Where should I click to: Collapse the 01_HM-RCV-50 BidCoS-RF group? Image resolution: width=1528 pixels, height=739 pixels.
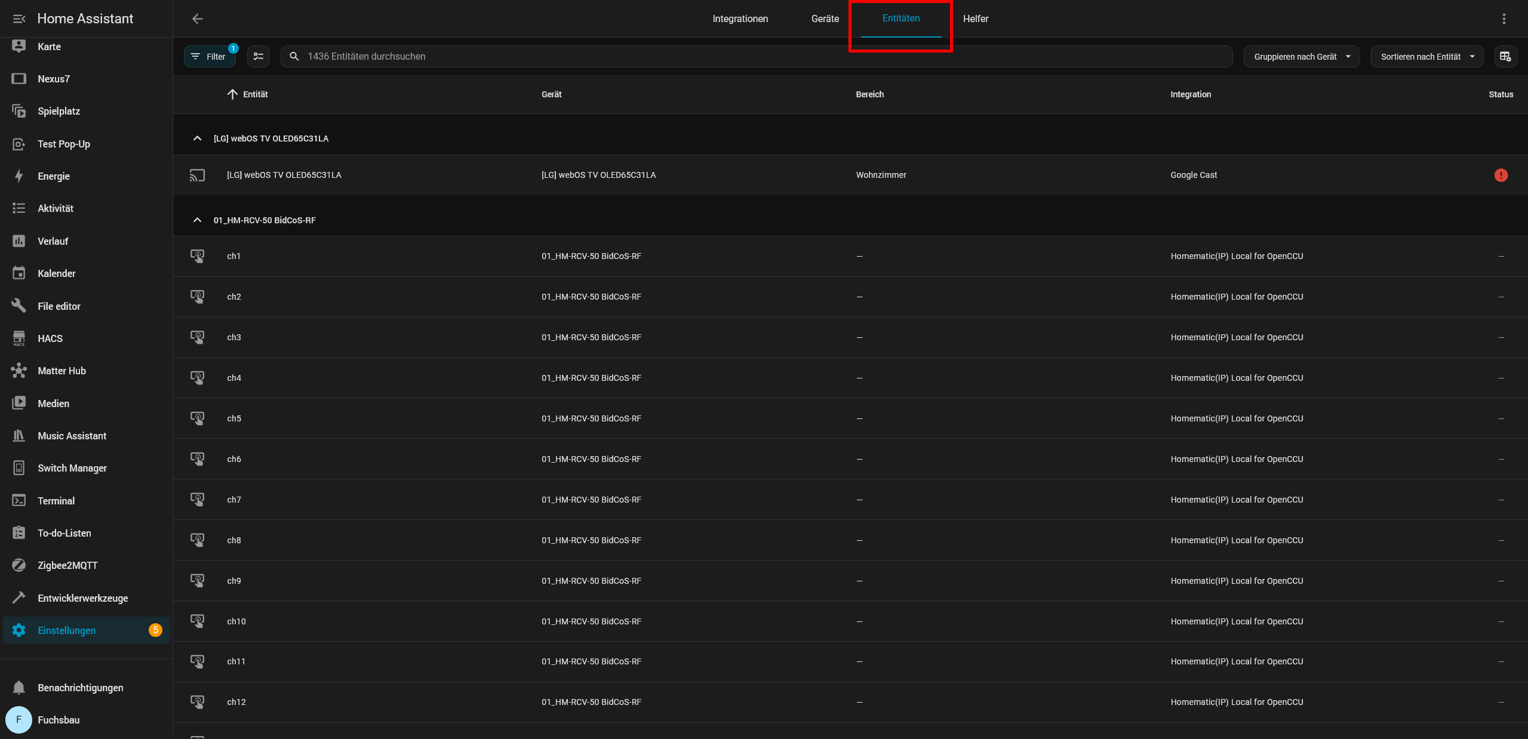197,220
